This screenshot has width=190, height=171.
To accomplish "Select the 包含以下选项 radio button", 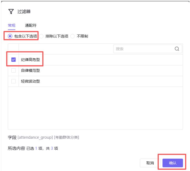I will point(10,36).
